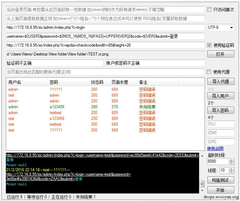Click the 构造测试 button
The image size is (240, 201).
point(220,180)
